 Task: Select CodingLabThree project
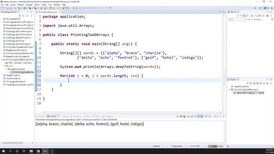point(15,41)
